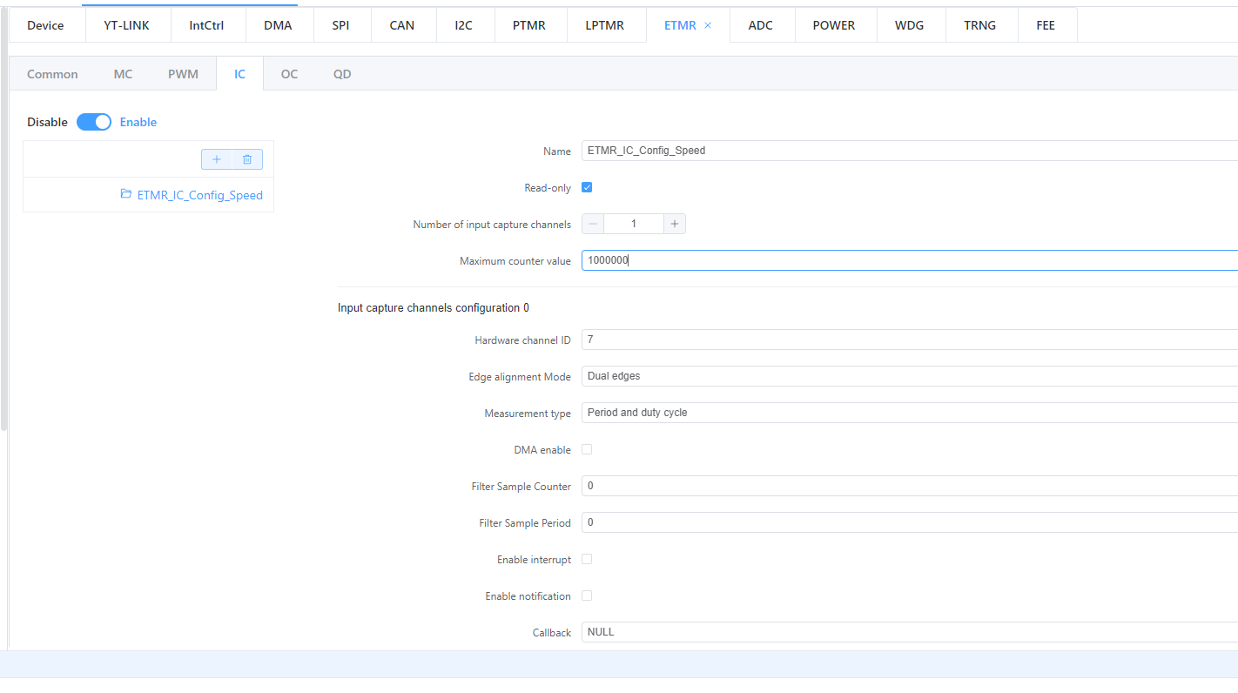The width and height of the screenshot is (1238, 693).
Task: Switch to the I2C tab
Action: coord(464,25)
